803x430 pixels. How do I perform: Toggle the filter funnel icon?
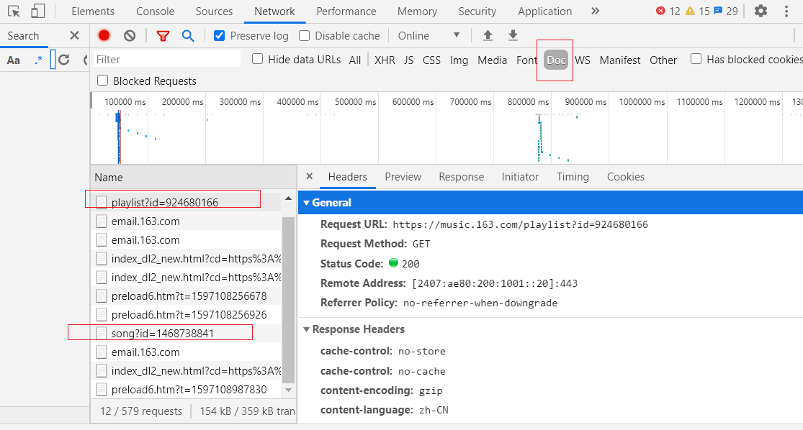click(x=163, y=36)
